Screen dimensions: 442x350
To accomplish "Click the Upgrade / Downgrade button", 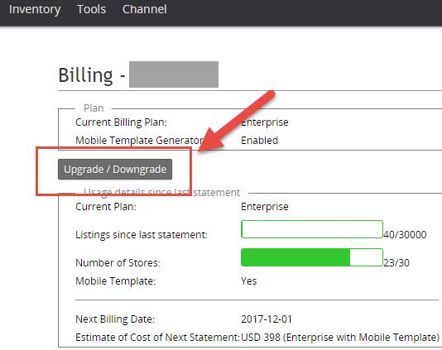I will coord(115,170).
